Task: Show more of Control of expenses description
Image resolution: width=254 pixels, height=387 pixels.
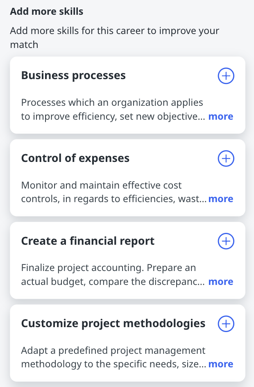Action: [x=220, y=199]
